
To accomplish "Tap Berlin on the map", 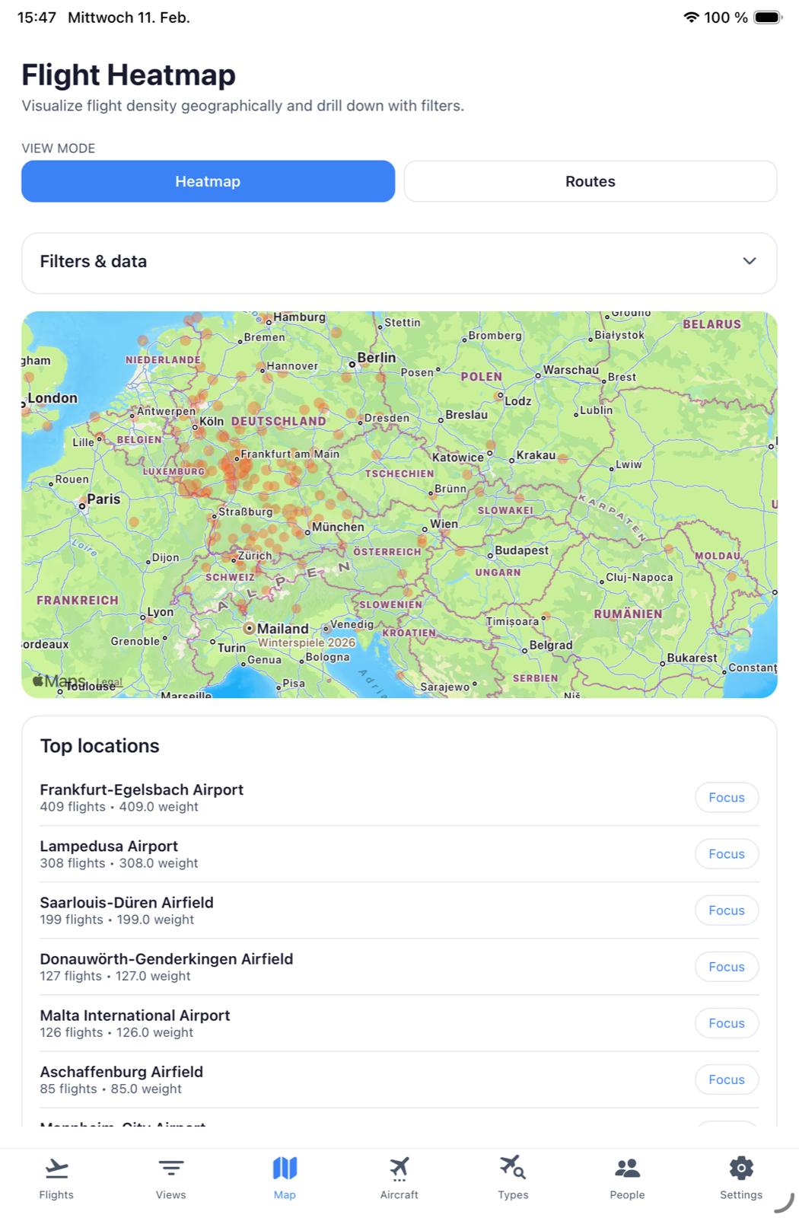I will point(376,358).
